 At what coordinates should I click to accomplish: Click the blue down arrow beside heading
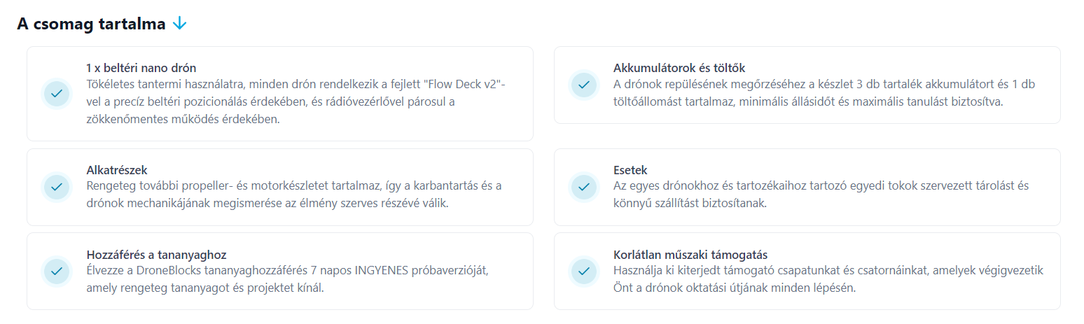(179, 23)
